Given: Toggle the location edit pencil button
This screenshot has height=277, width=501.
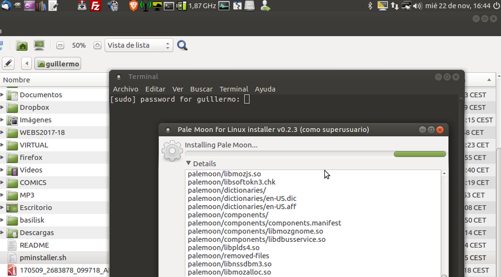Looking at the screenshot, I should tap(8, 64).
